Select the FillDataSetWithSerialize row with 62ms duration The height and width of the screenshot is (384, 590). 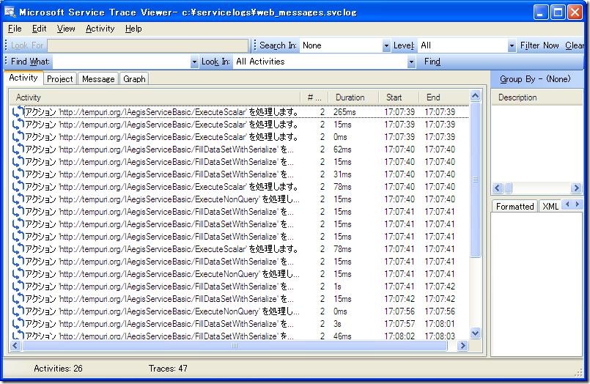pyautogui.click(x=240, y=149)
